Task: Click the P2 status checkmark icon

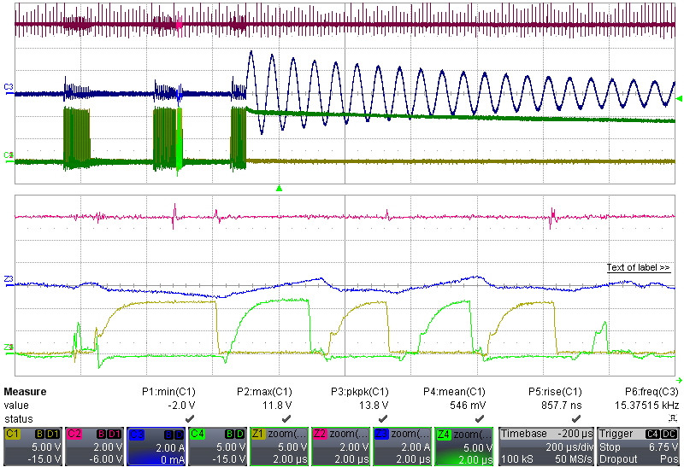Action: click(x=286, y=418)
